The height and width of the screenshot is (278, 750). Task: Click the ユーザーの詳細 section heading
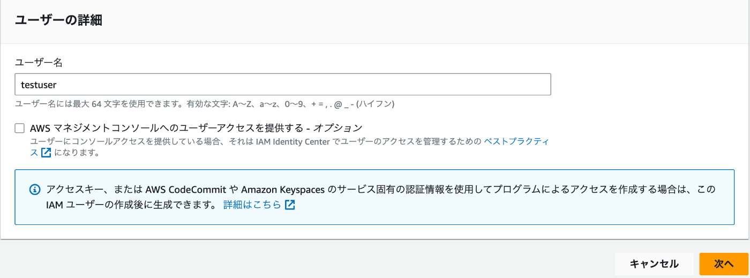(58, 20)
